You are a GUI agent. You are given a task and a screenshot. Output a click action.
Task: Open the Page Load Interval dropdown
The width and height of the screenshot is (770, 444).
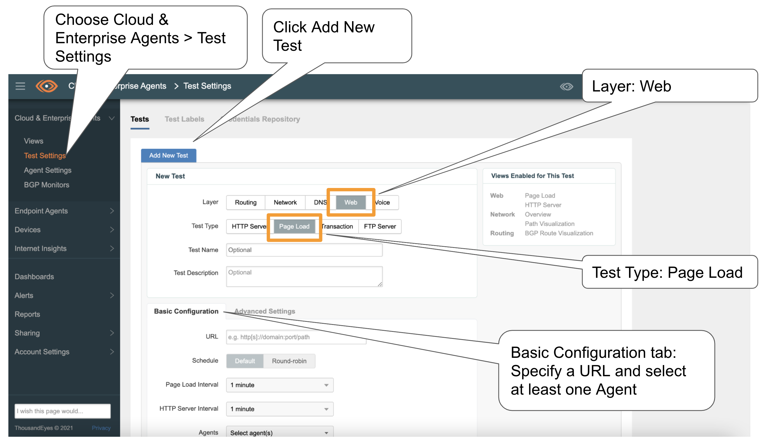pos(280,385)
